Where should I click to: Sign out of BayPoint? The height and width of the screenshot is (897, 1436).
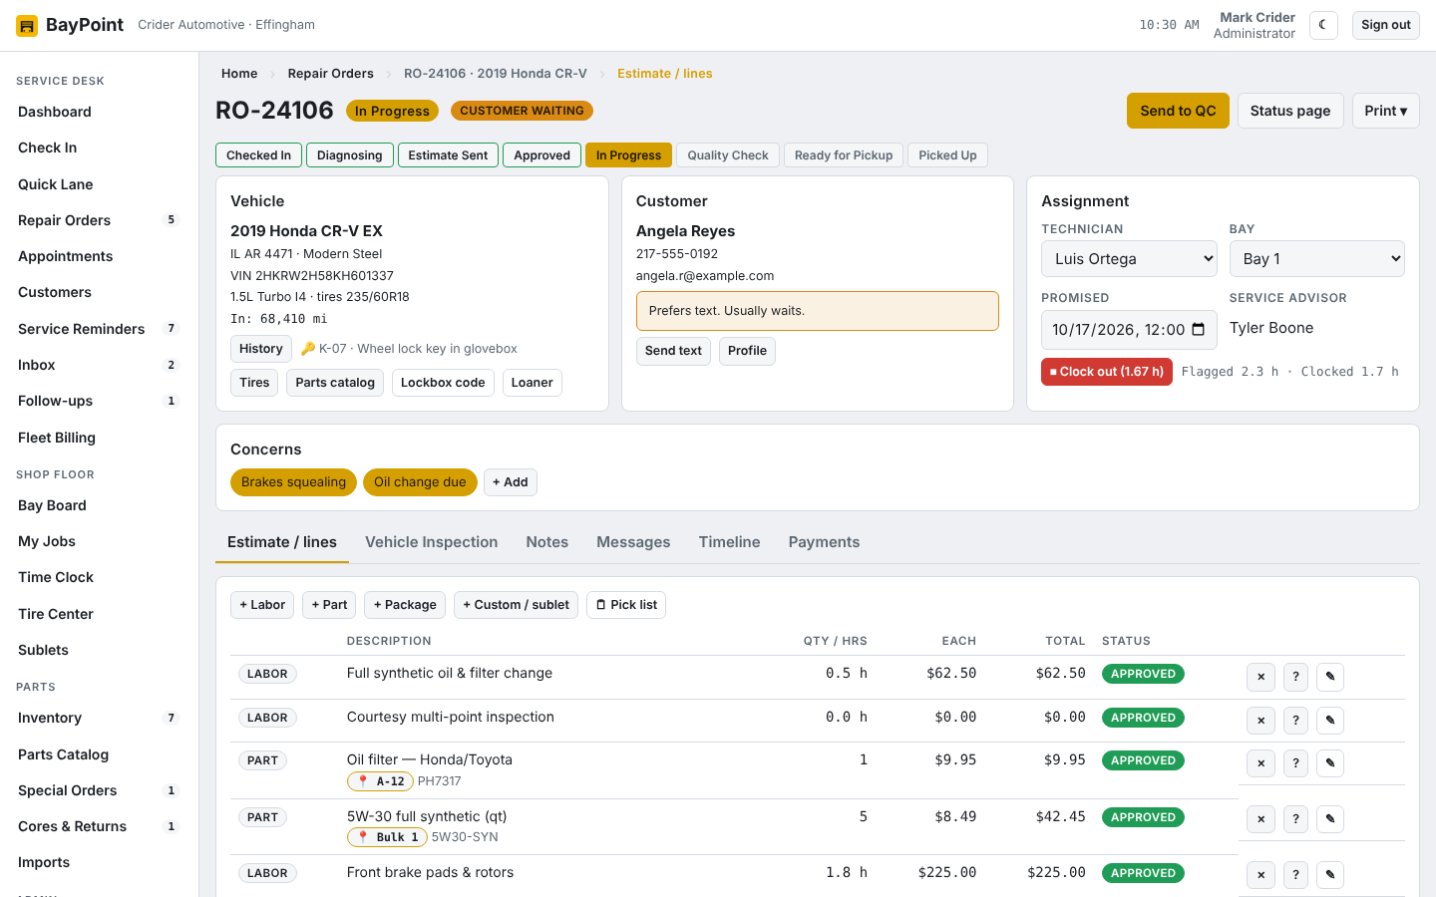[1386, 25]
